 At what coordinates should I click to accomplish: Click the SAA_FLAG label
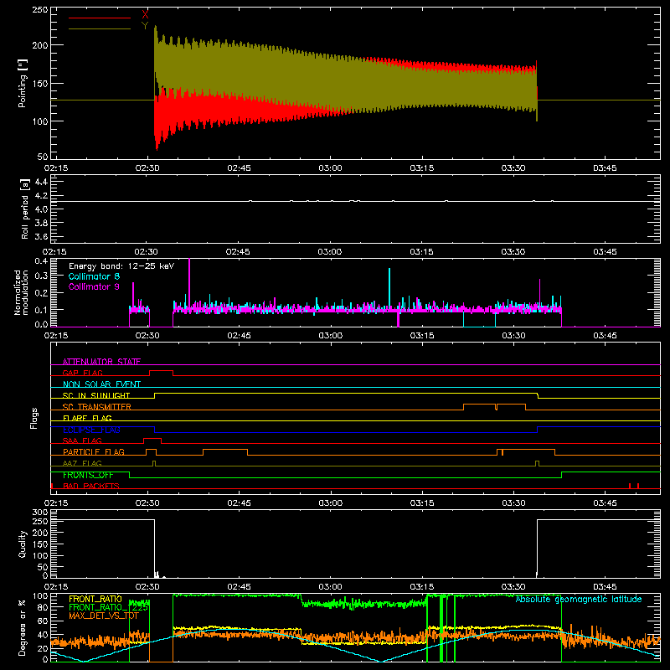[x=82, y=441]
